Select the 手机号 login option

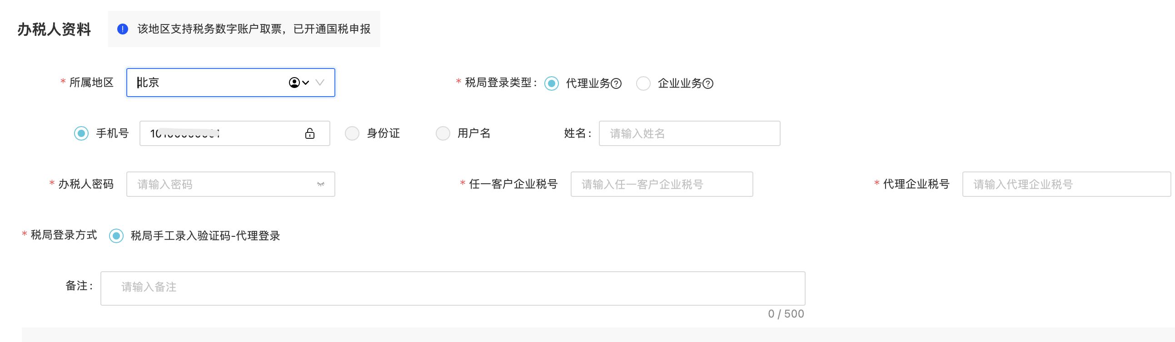[x=81, y=133]
